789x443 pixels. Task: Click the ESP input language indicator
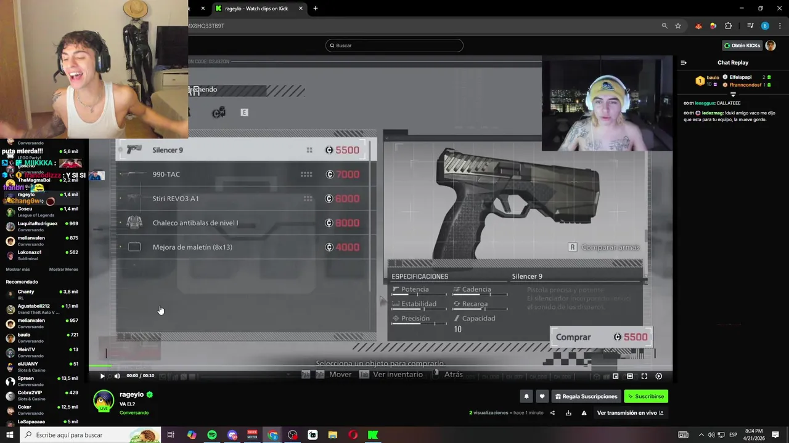(x=734, y=435)
